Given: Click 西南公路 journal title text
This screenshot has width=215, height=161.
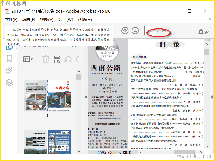Looking at the screenshot, I should coord(106,68).
